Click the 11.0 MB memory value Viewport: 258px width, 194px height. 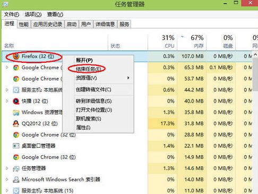[194, 191]
